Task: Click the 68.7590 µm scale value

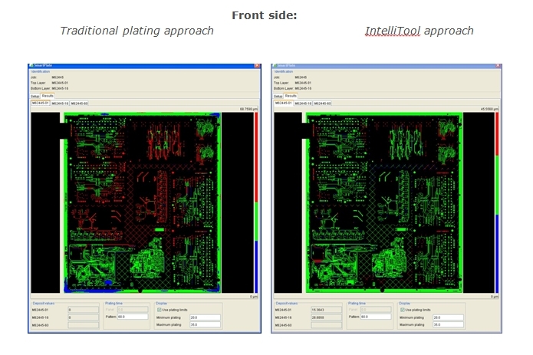Action: [248, 109]
